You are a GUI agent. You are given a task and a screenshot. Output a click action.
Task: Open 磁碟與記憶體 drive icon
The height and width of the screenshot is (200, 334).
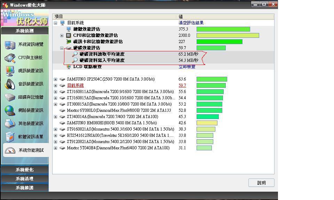[x=10, y=97]
